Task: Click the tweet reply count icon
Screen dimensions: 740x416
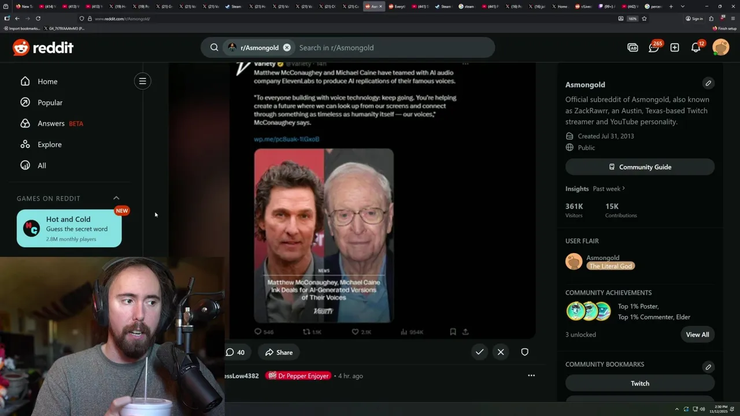Action: (x=258, y=332)
